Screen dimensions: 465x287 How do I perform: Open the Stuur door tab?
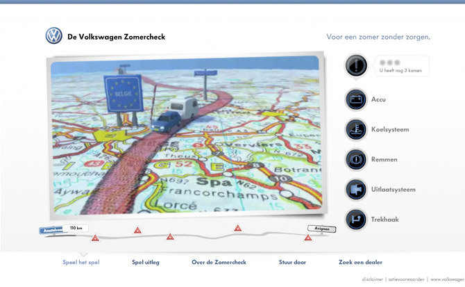tap(292, 263)
